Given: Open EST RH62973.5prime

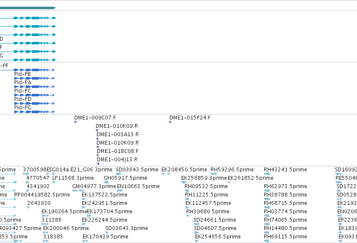Looking at the screenshot, I should point(285,186).
